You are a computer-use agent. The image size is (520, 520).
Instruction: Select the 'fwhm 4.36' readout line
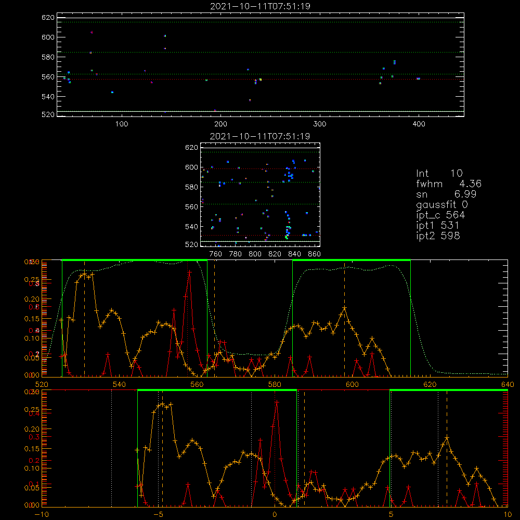pos(449,184)
